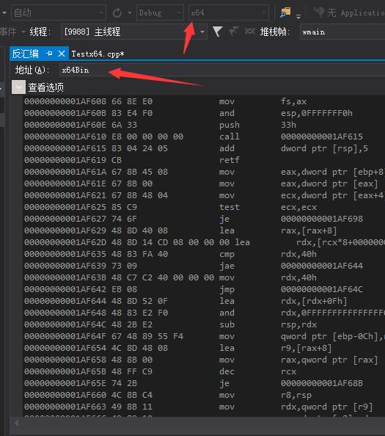
Task: Select the 'dec rcx' line
Action: (204, 371)
